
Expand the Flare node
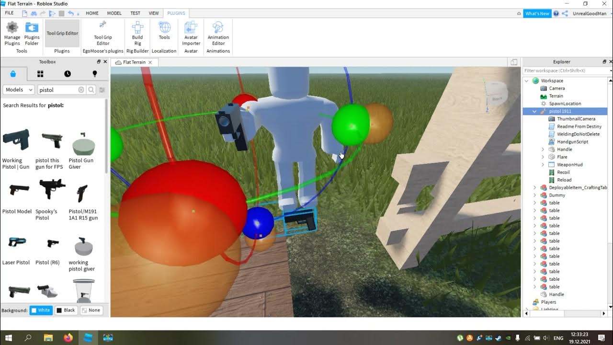(x=543, y=157)
